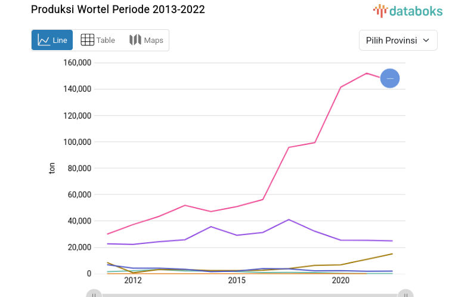The height and width of the screenshot is (297, 449).
Task: Click the 'ton' y-axis unit label
Action: click(52, 168)
